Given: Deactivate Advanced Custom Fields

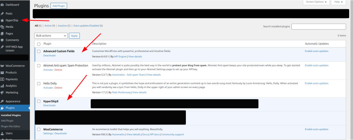Looking at the screenshot, I should point(49,56).
